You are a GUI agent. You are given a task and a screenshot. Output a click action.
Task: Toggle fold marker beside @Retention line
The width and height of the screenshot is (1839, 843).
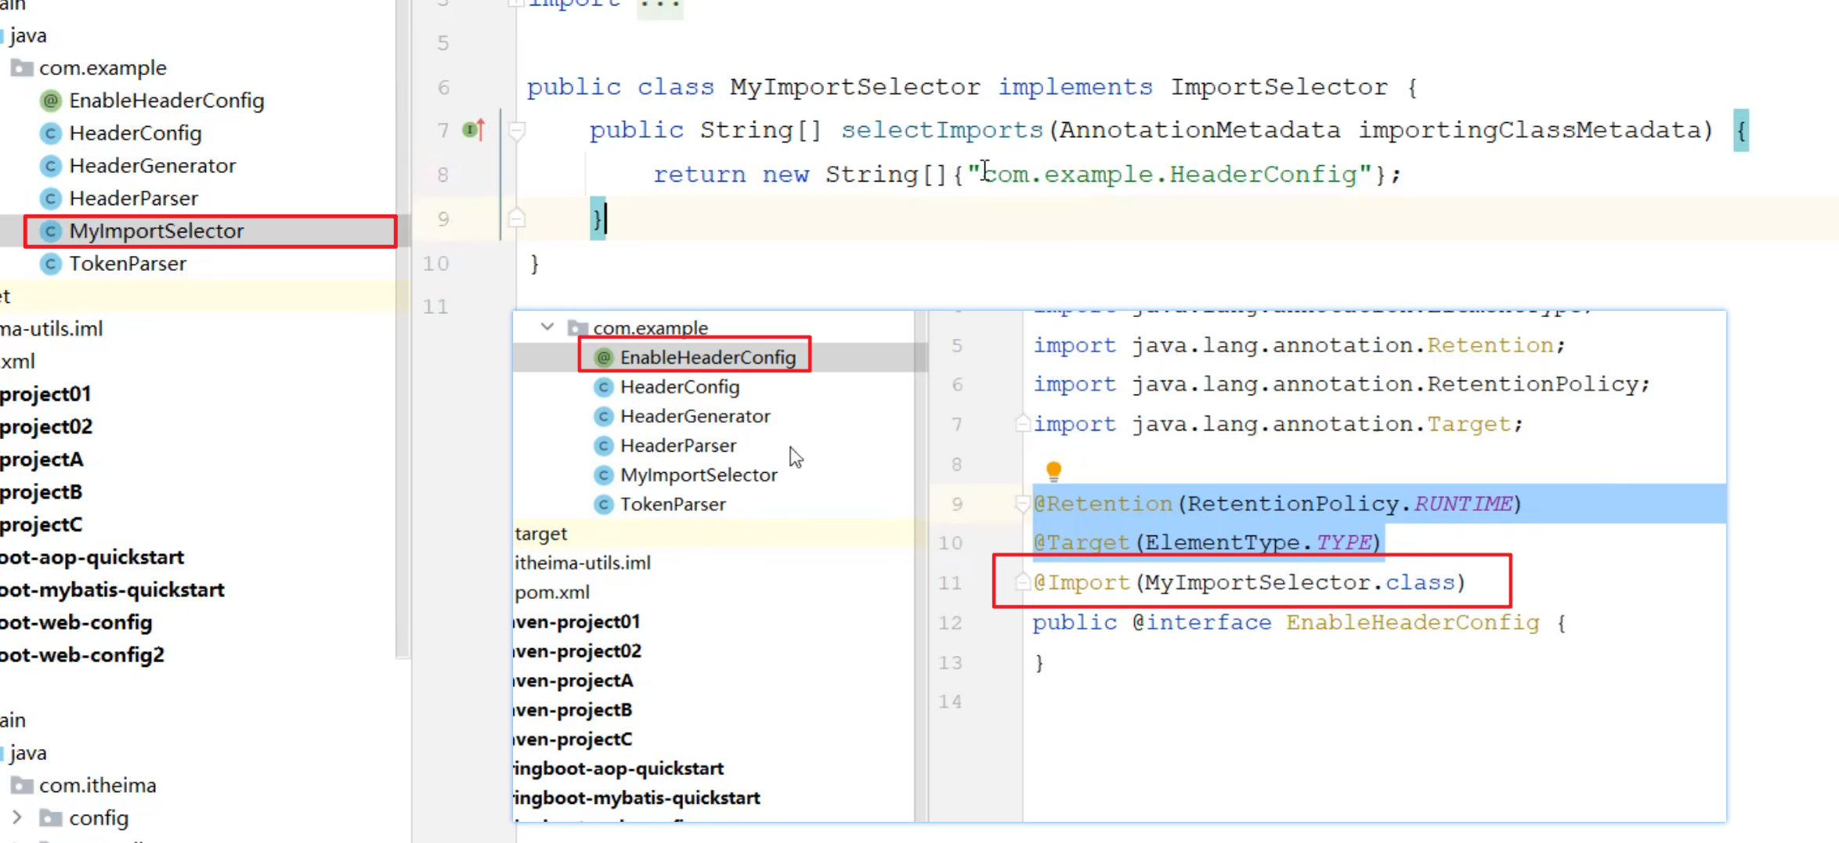[x=1021, y=503]
